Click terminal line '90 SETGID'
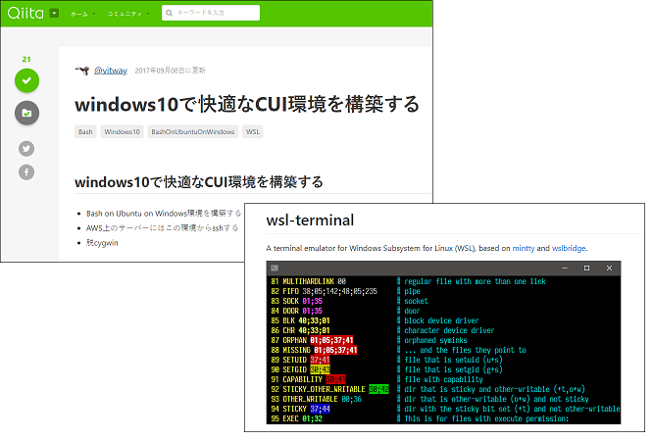Screen dimensions: 653x440 [x=300, y=369]
